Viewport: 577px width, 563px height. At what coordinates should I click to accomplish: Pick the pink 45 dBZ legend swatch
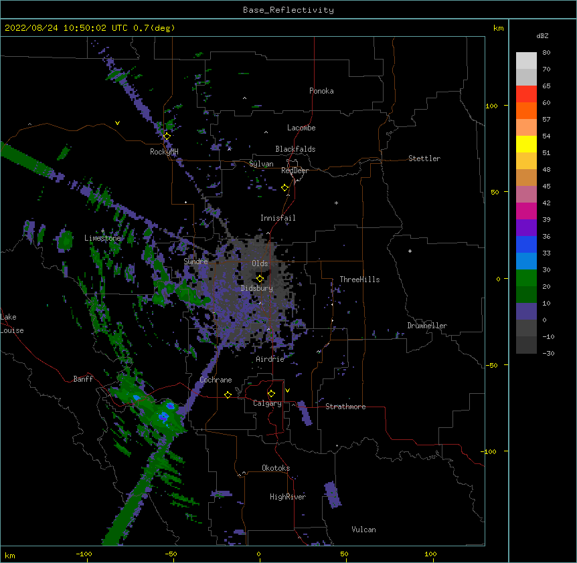point(526,195)
